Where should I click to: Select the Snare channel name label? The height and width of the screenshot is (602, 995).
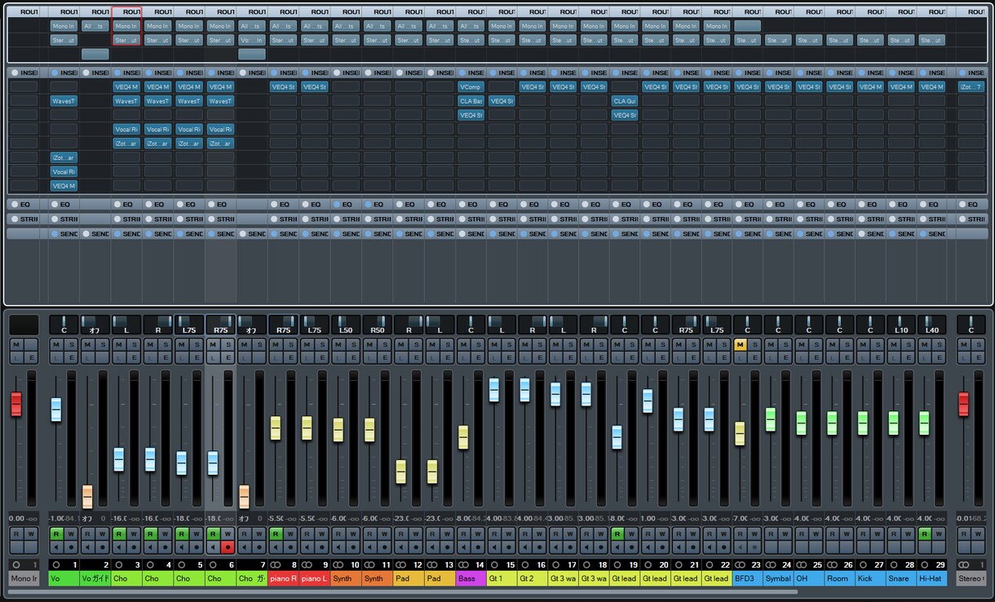point(901,578)
